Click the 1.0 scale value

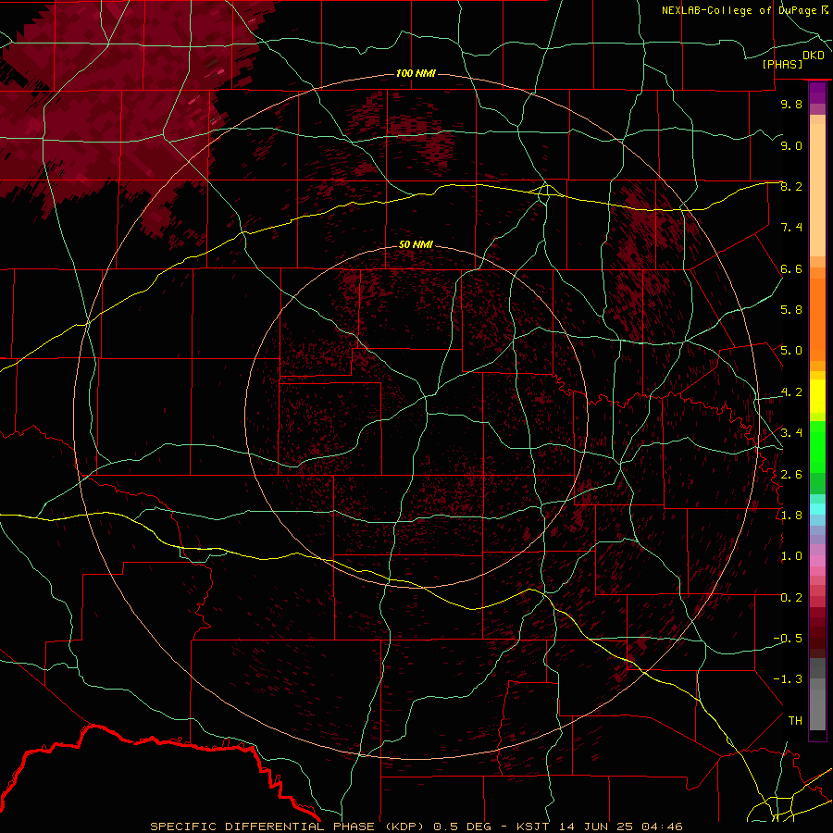point(791,556)
